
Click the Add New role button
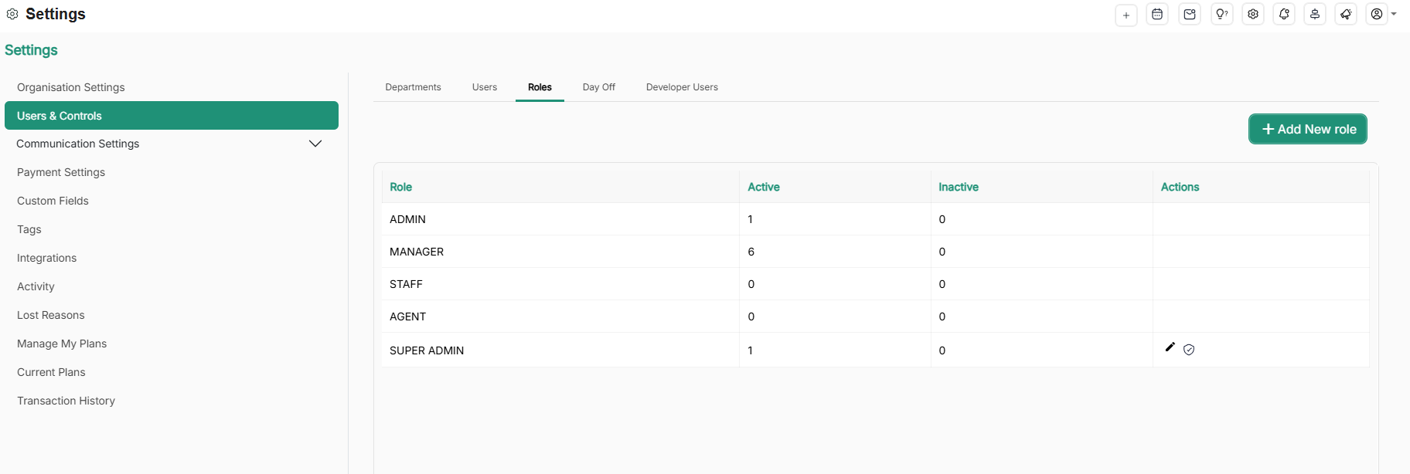pyautogui.click(x=1307, y=129)
